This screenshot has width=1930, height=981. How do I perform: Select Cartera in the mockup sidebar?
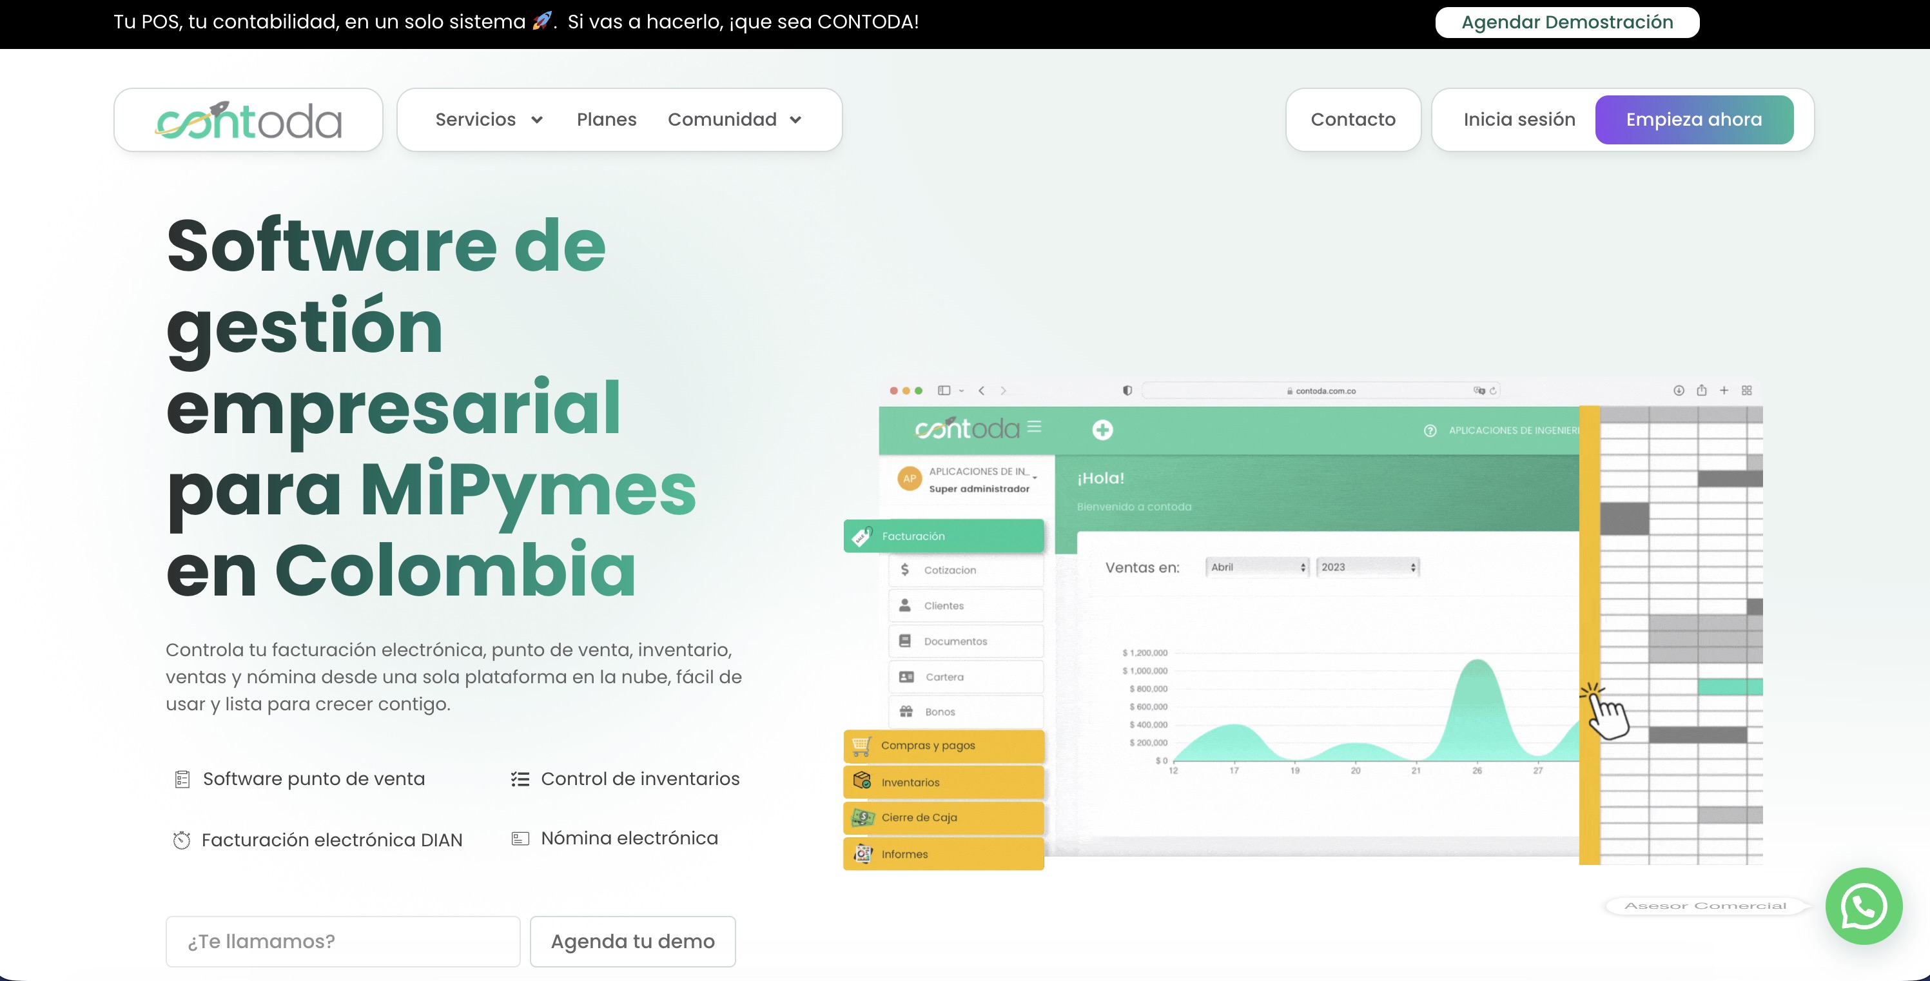[966, 677]
